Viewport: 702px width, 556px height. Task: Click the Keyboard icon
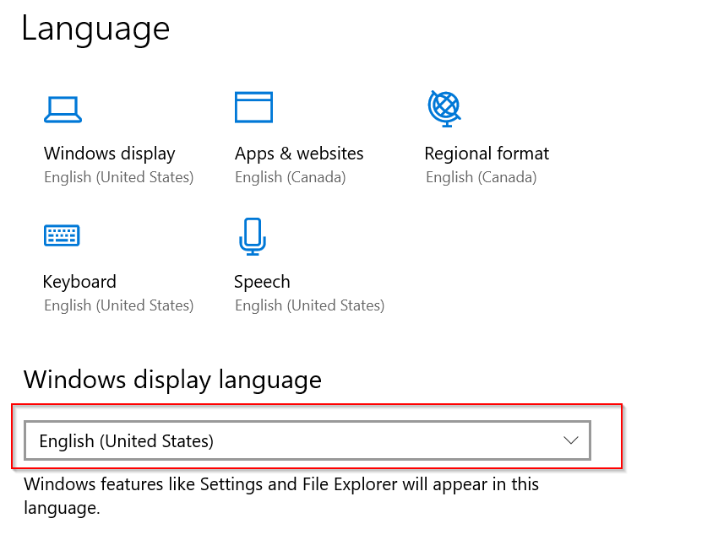(x=62, y=235)
